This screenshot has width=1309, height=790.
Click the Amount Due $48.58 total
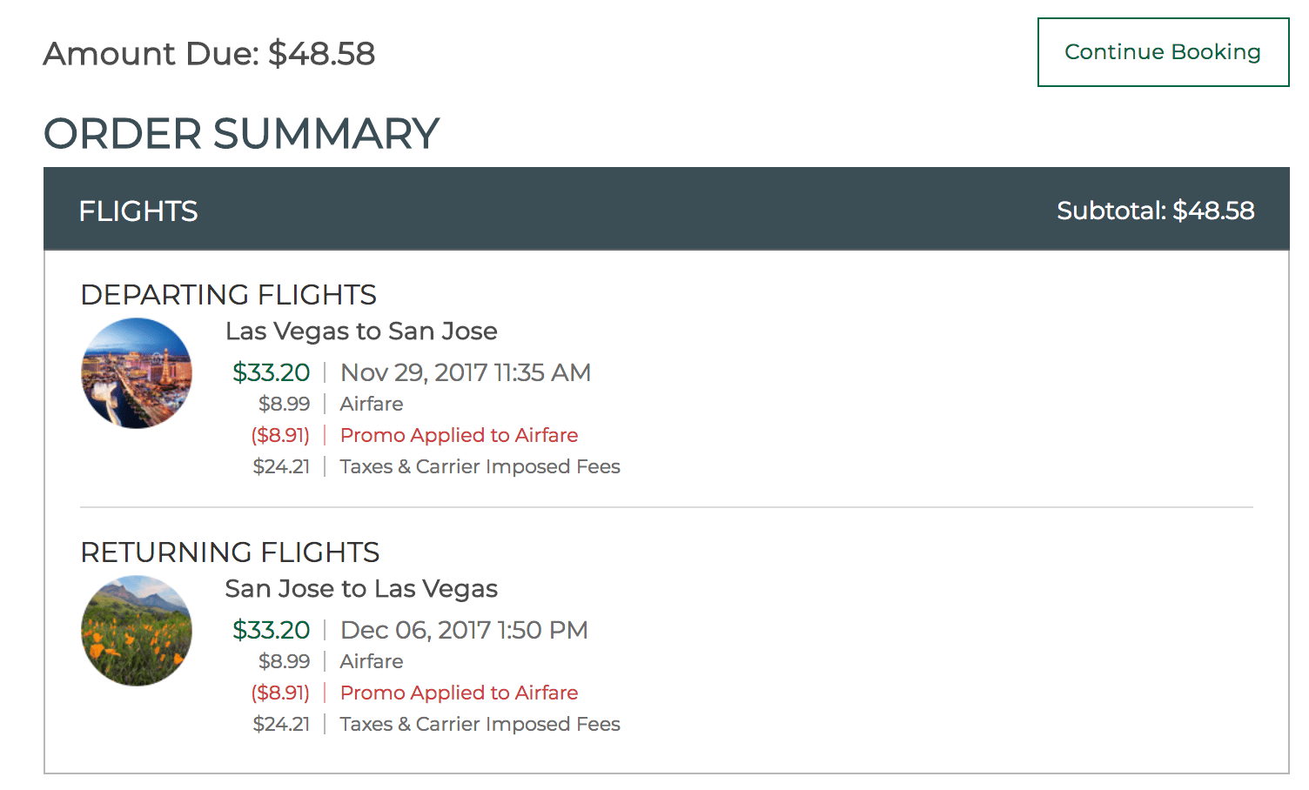(211, 54)
